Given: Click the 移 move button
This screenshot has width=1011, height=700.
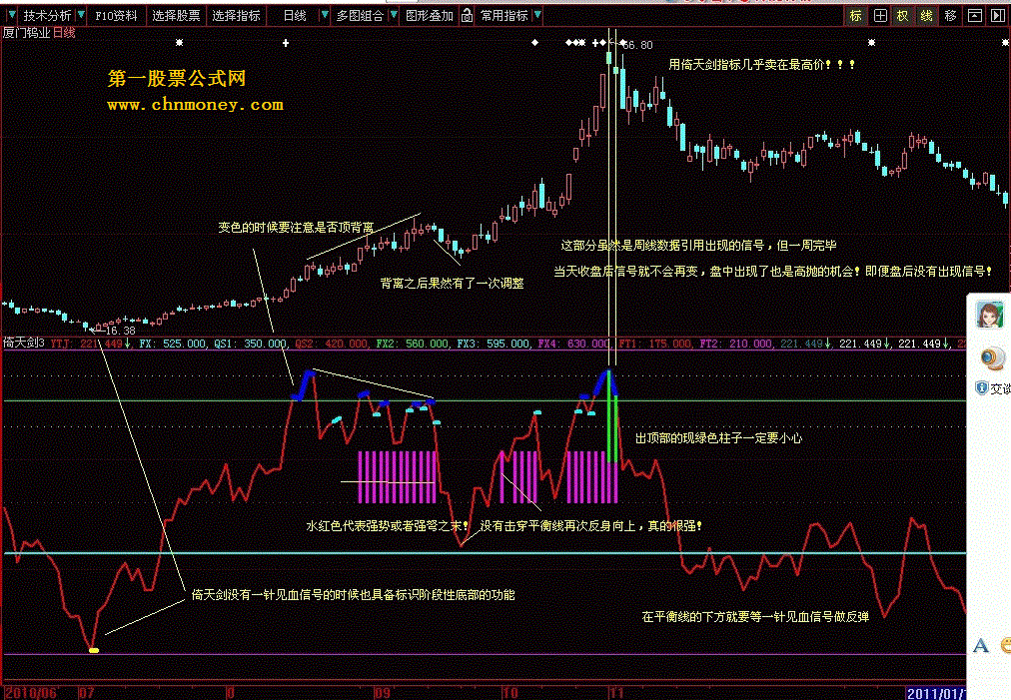Looking at the screenshot, I should 950,15.
